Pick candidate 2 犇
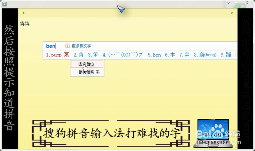The width and height of the screenshot is (255, 151). pyautogui.click(x=78, y=55)
